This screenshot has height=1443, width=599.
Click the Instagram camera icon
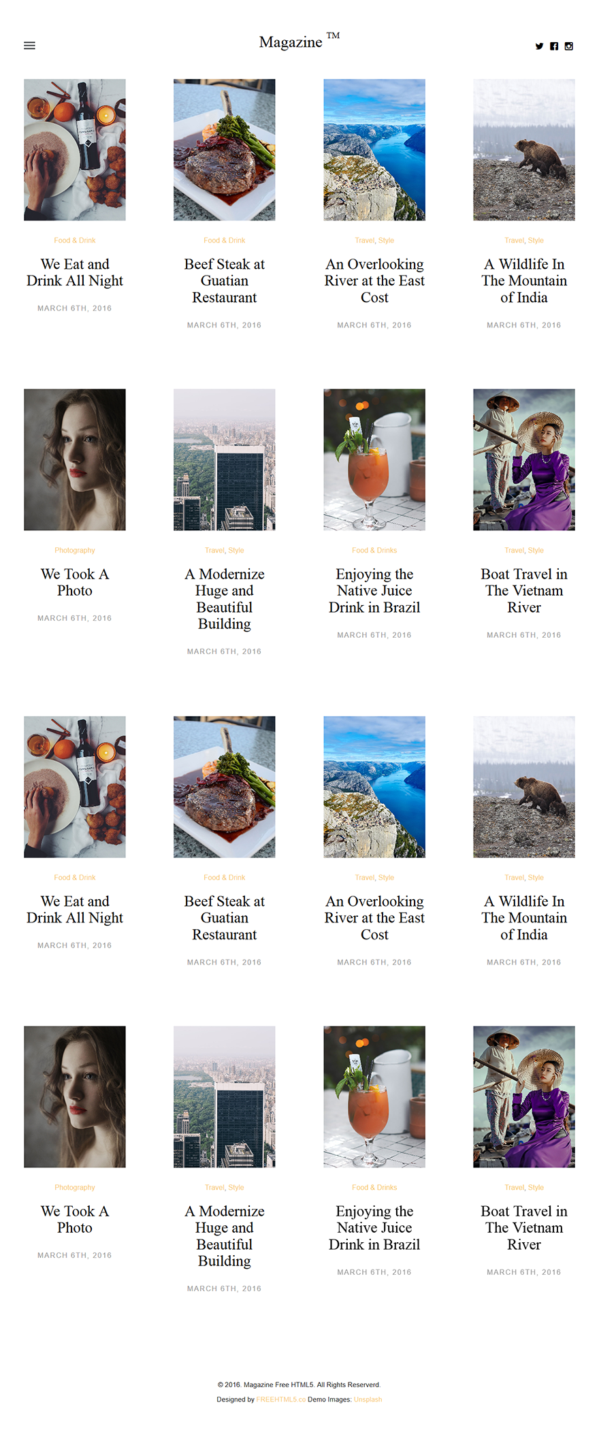click(569, 46)
